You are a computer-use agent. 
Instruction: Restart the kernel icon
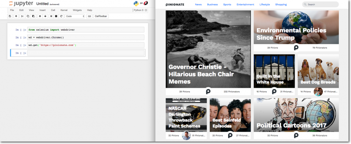coord(61,16)
